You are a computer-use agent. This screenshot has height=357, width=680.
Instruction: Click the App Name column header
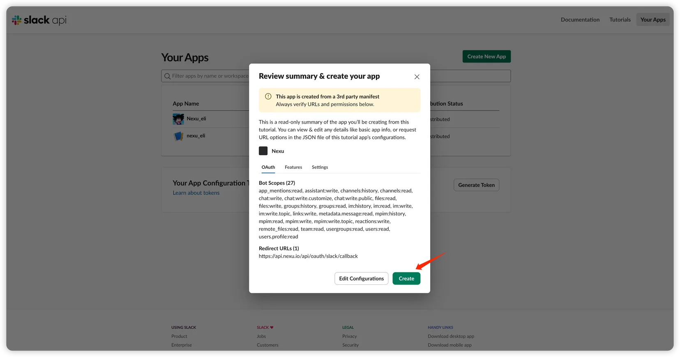pyautogui.click(x=186, y=104)
